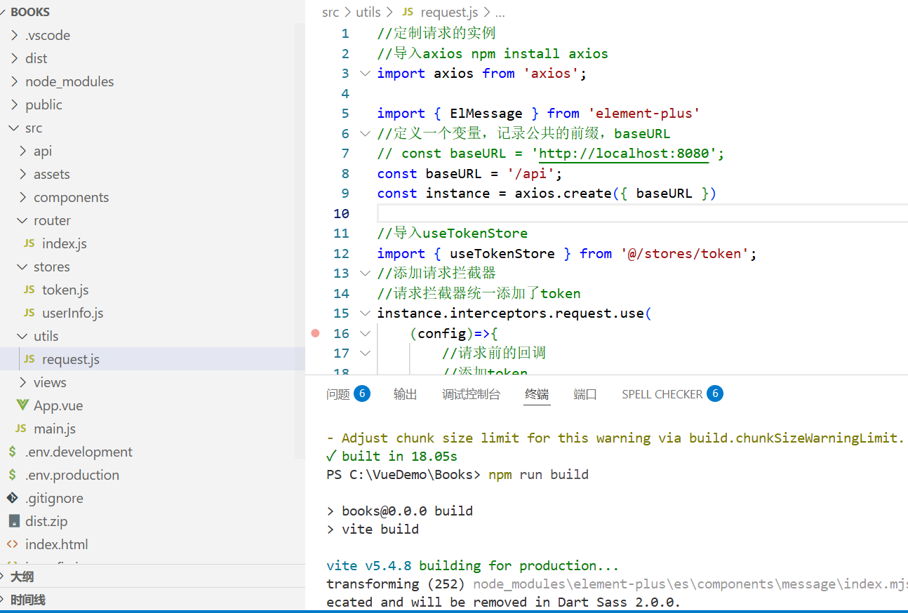The height and width of the screenshot is (613, 908).
Task: Collapse the utils folder
Action: [x=23, y=336]
